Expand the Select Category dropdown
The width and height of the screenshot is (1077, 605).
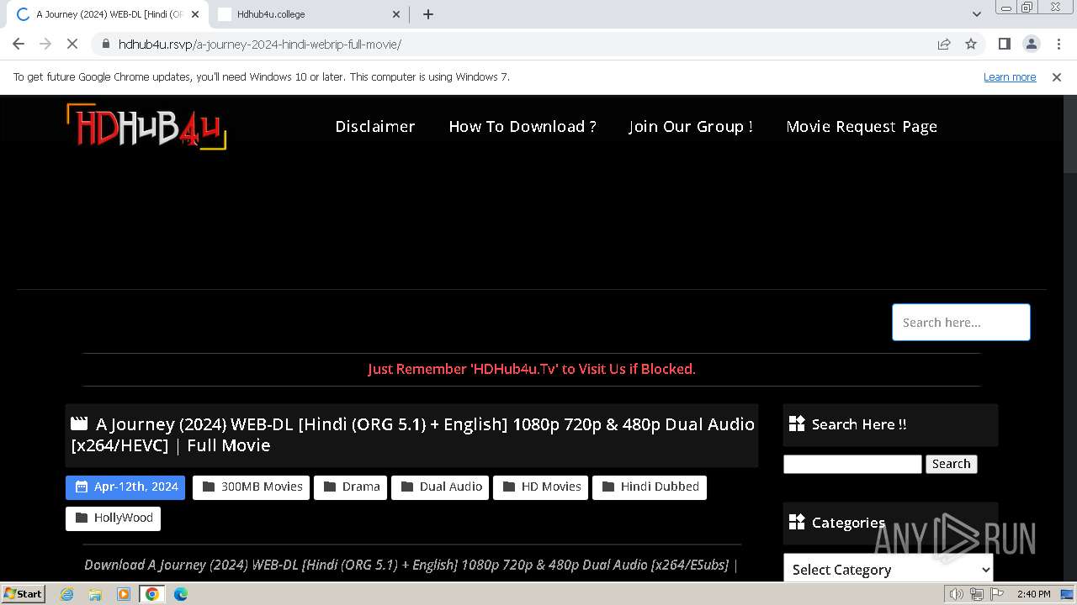click(889, 569)
